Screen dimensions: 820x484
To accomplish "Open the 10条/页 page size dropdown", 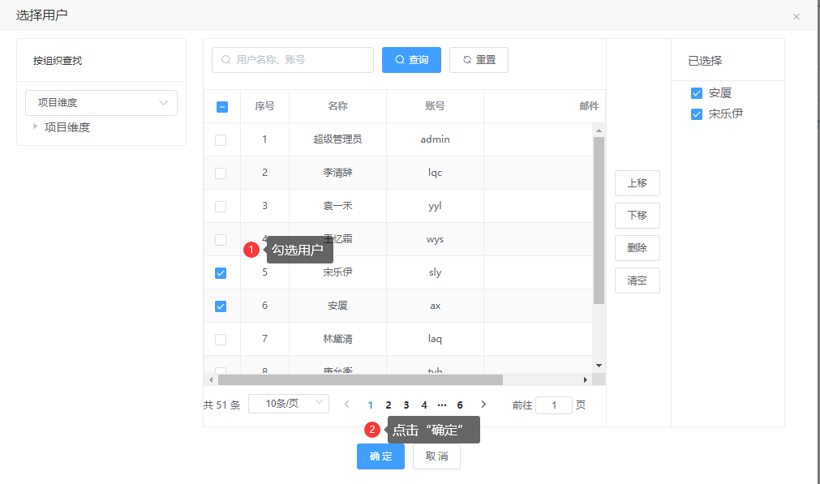I will [x=288, y=404].
